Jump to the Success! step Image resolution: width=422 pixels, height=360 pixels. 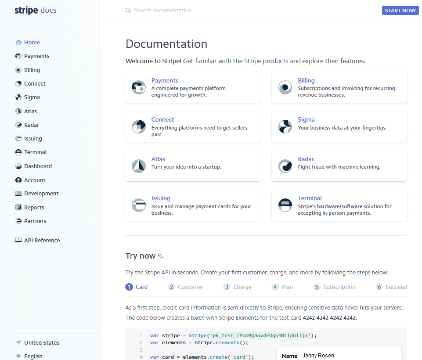coord(391,287)
